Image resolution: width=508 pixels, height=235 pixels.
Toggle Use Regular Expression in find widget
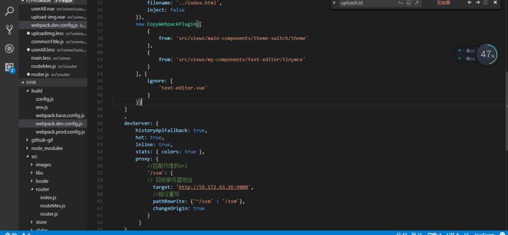416,2
